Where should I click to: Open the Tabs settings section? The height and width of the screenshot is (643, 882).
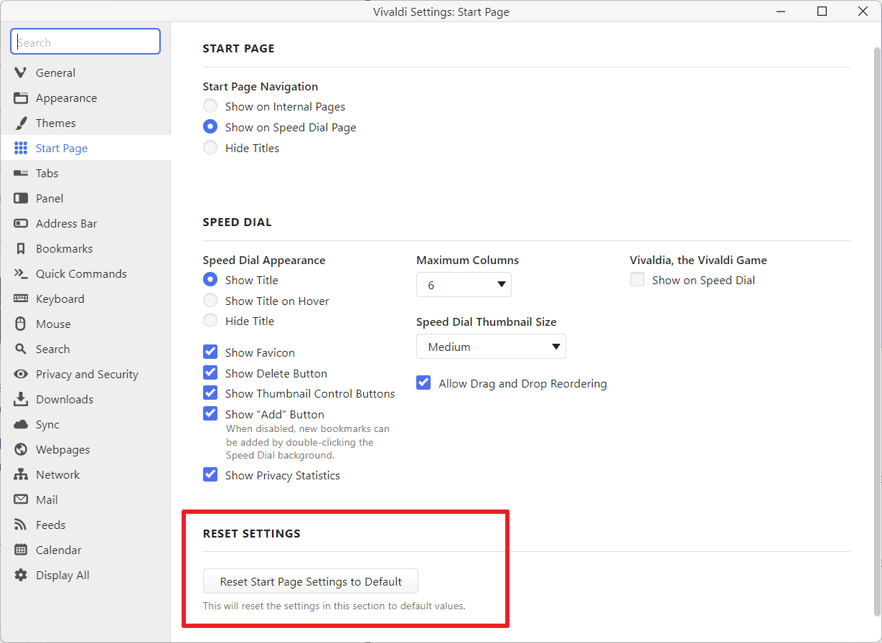[85, 173]
